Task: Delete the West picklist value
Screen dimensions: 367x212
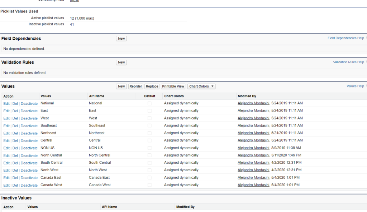Action: [x=15, y=118]
